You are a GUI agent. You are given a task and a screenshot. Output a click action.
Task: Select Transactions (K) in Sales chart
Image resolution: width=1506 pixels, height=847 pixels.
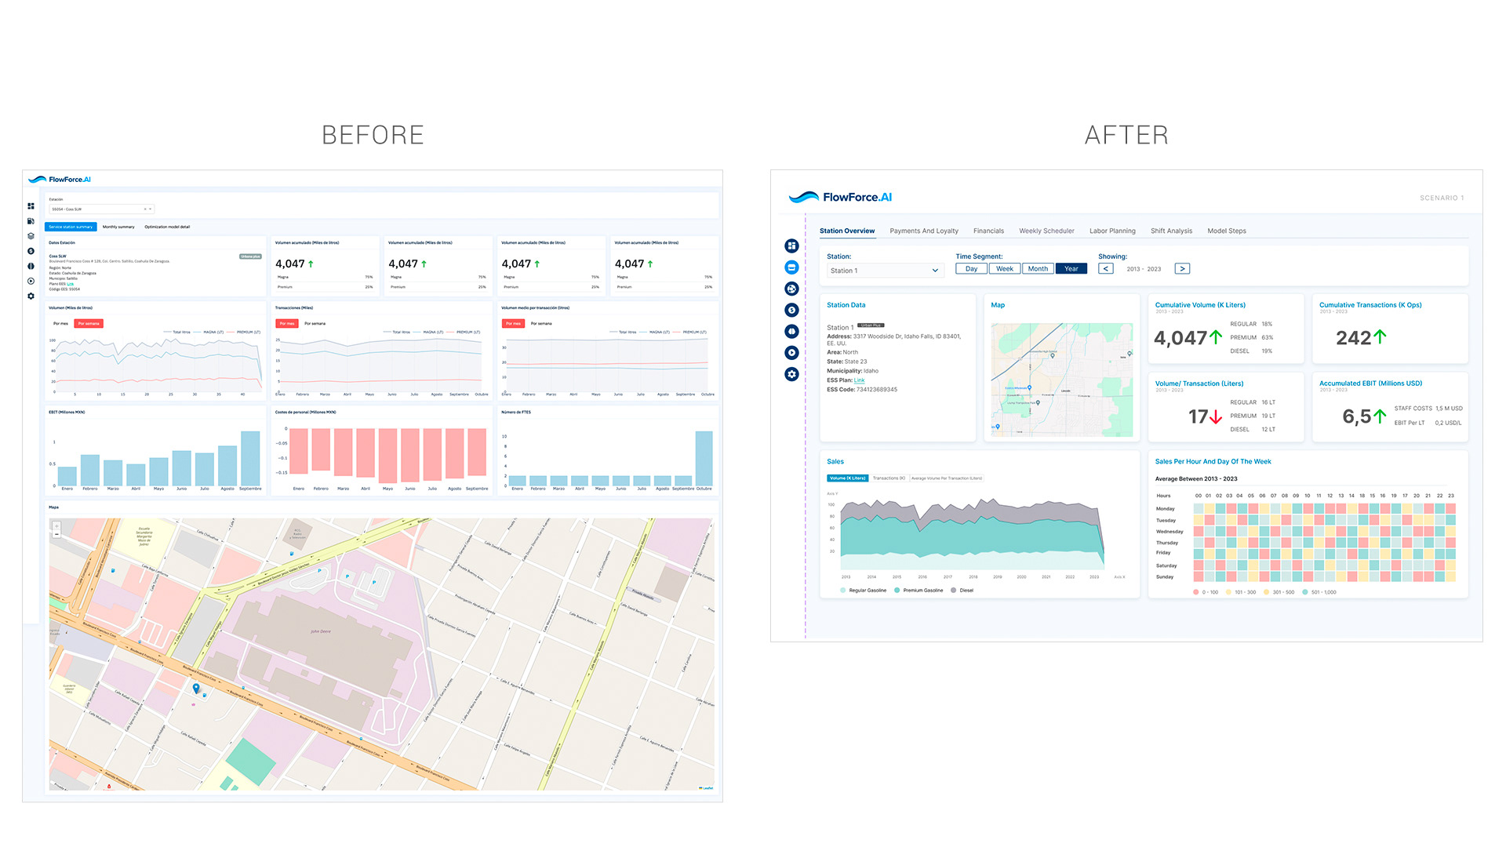tap(888, 478)
